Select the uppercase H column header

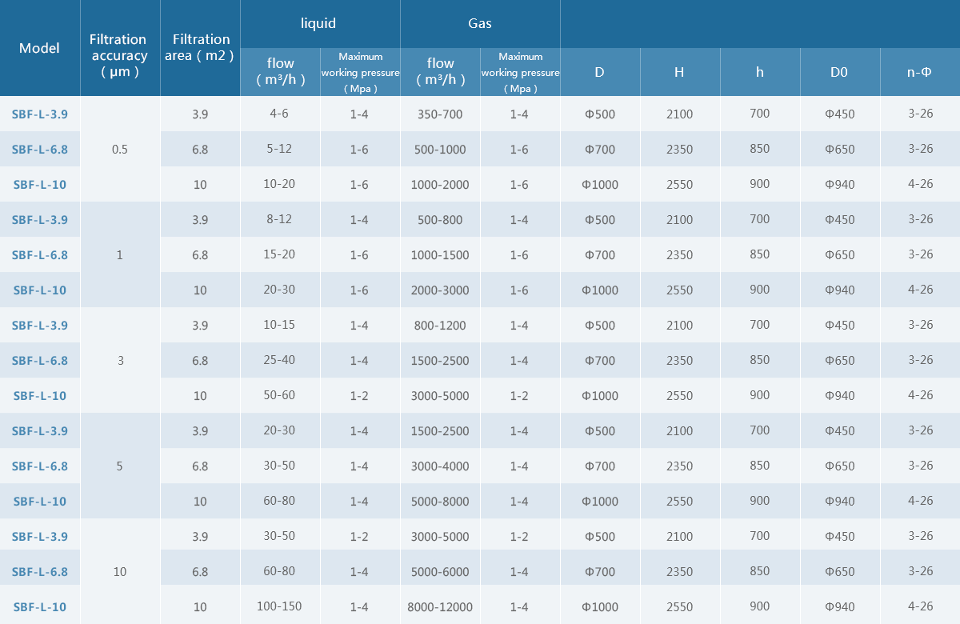(x=679, y=72)
